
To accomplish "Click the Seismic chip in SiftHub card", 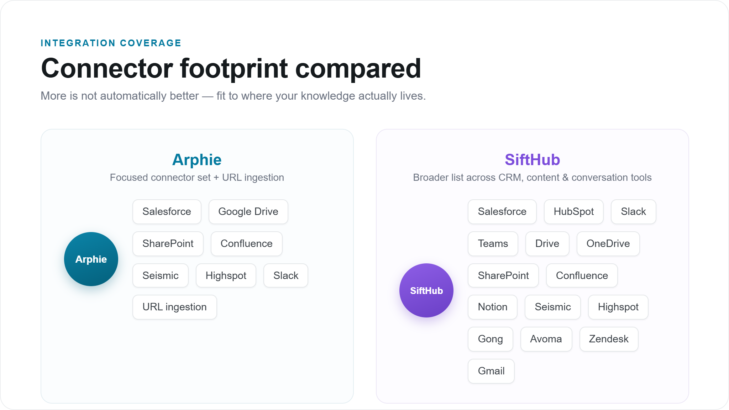I will 553,307.
